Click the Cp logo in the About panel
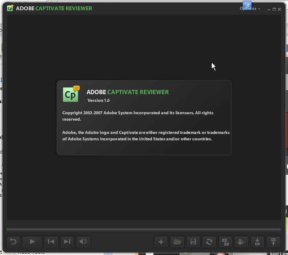288x255 pixels. coord(71,94)
